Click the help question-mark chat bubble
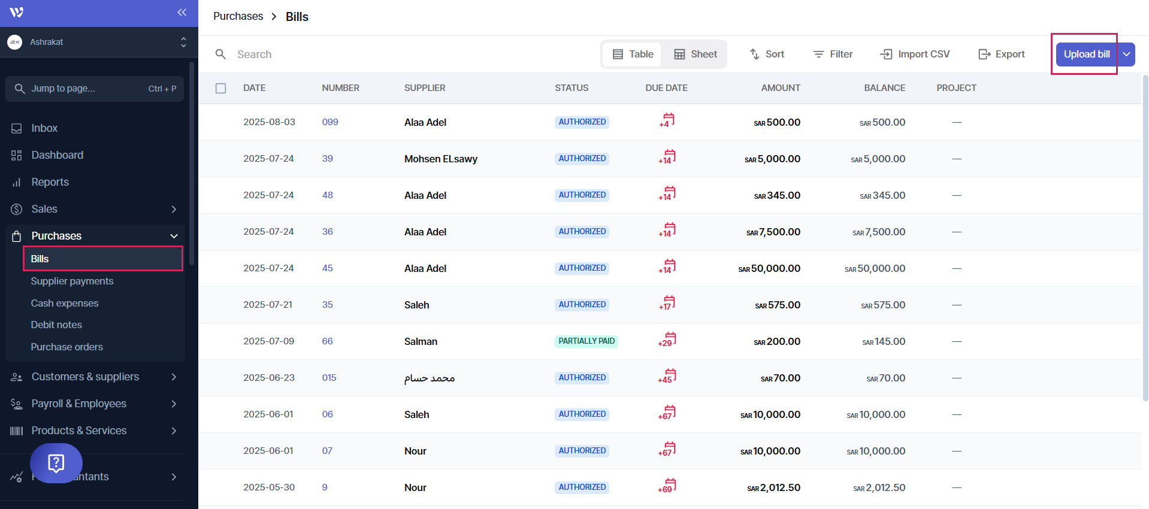Image resolution: width=1149 pixels, height=509 pixels. (56, 463)
